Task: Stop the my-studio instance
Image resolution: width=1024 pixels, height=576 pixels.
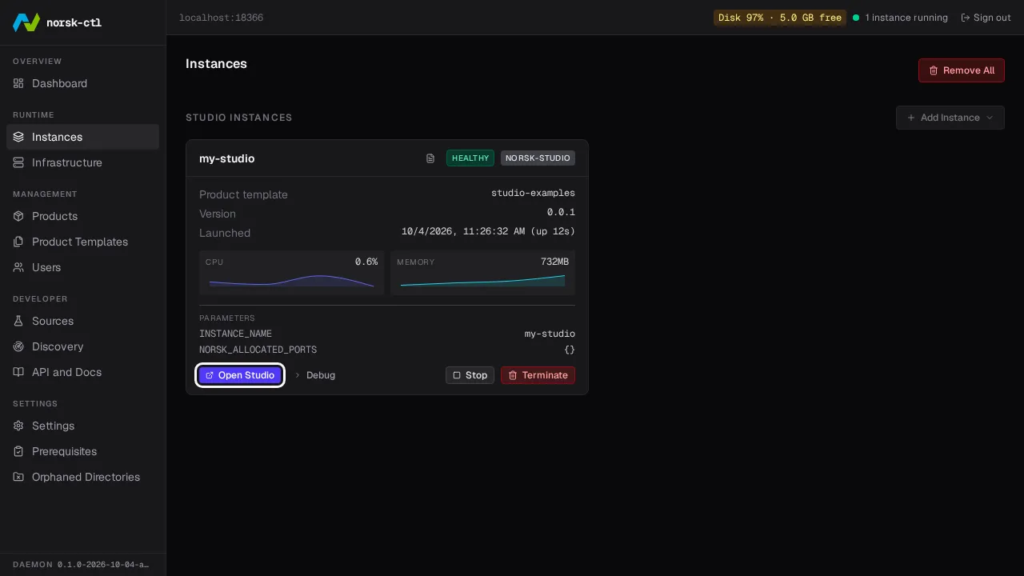Action: click(x=470, y=375)
